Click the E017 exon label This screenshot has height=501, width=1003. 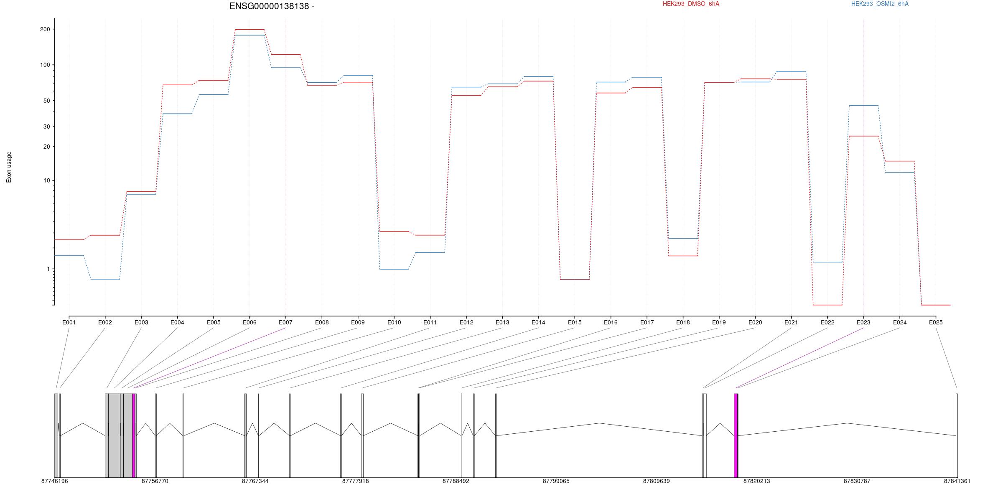[647, 322]
